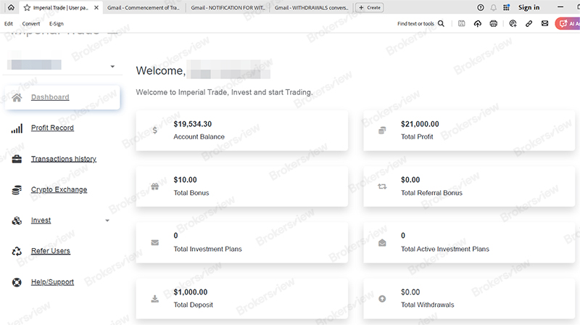The width and height of the screenshot is (580, 325).
Task: Click the send by email icon
Action: tap(545, 23)
